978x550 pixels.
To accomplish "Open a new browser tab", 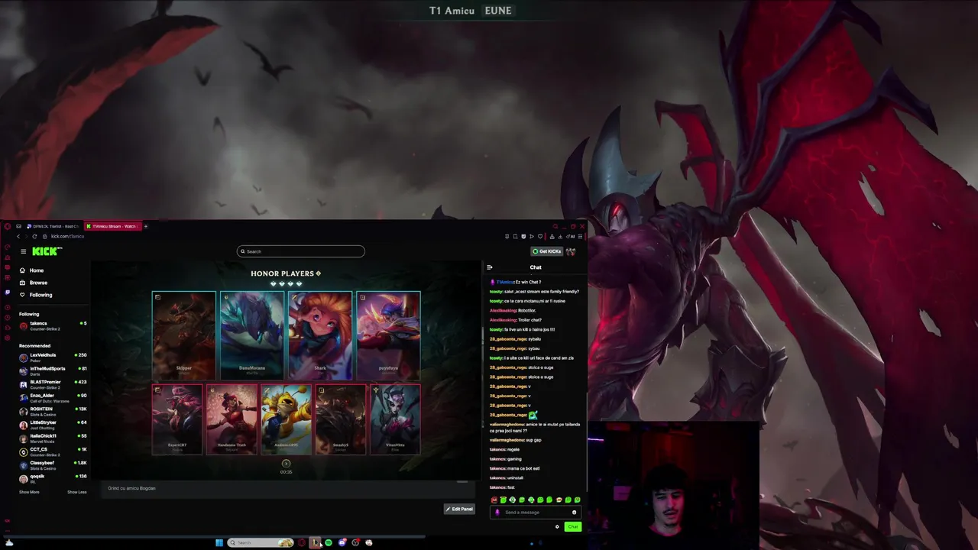I will tap(145, 226).
